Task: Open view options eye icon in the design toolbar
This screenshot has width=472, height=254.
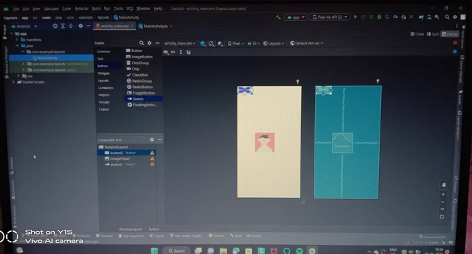Action: click(166, 52)
